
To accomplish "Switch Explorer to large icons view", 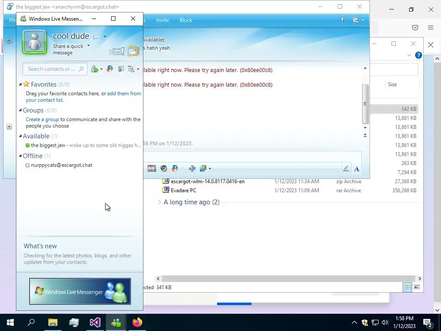I will [x=417, y=287].
